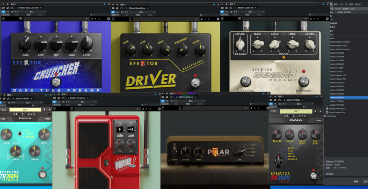Pin the RV3604 plugin window
The height and width of the screenshot is (189, 368).
pos(317,97)
